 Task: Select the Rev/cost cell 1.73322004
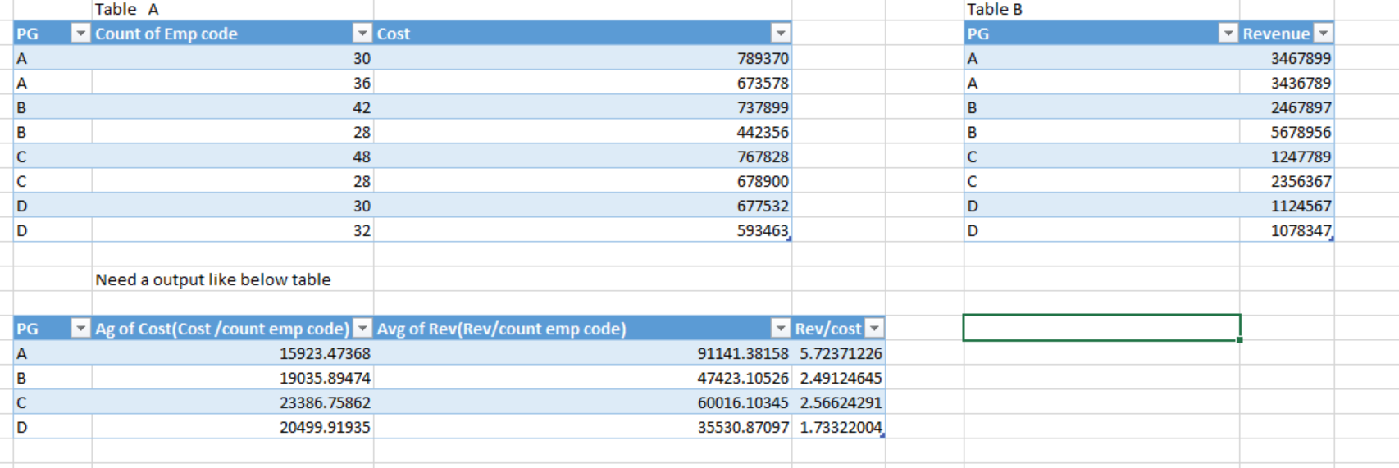pos(839,427)
